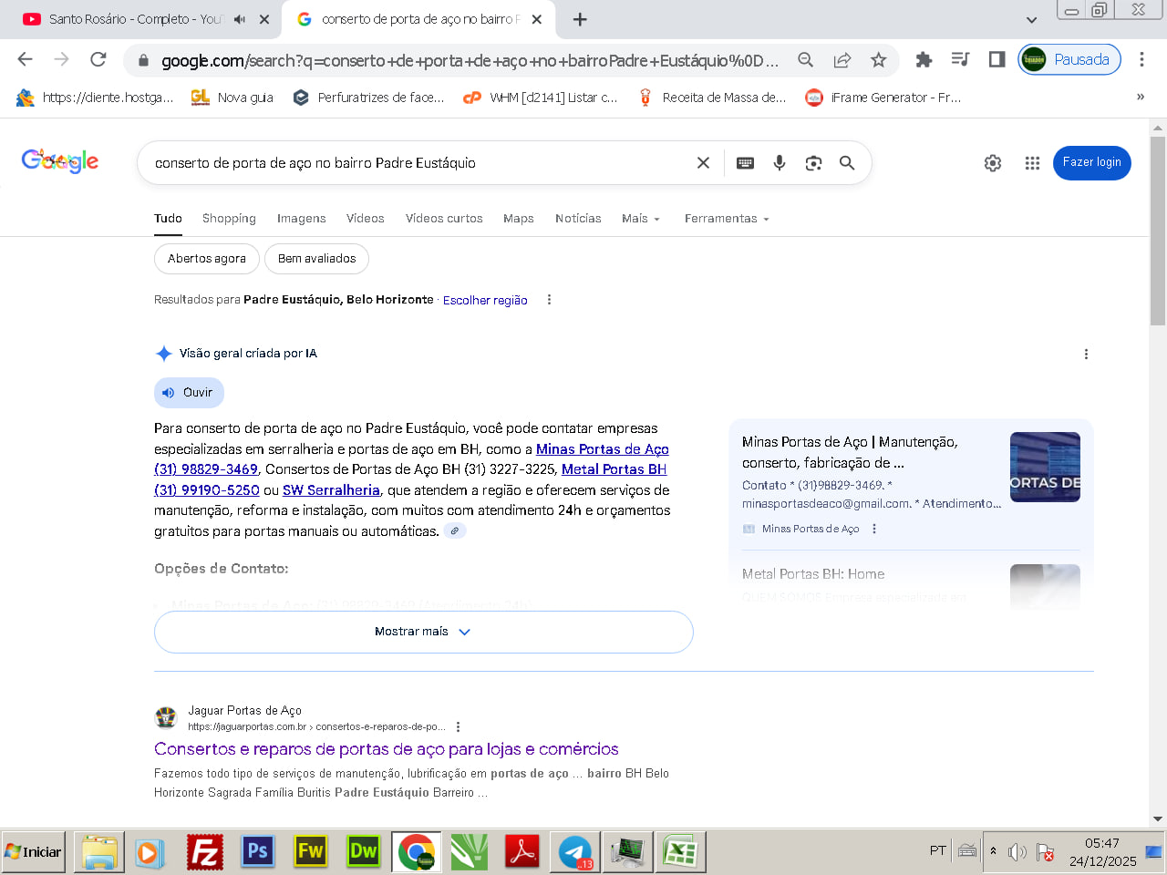Open Google apps grid menu
The image size is (1167, 875).
click(x=1032, y=163)
